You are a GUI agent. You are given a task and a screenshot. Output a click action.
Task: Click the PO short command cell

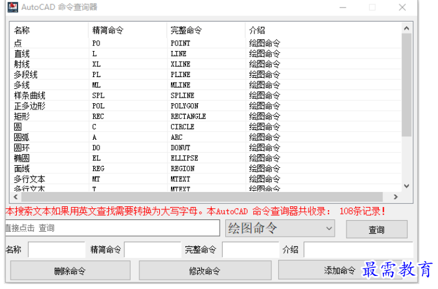coord(96,44)
